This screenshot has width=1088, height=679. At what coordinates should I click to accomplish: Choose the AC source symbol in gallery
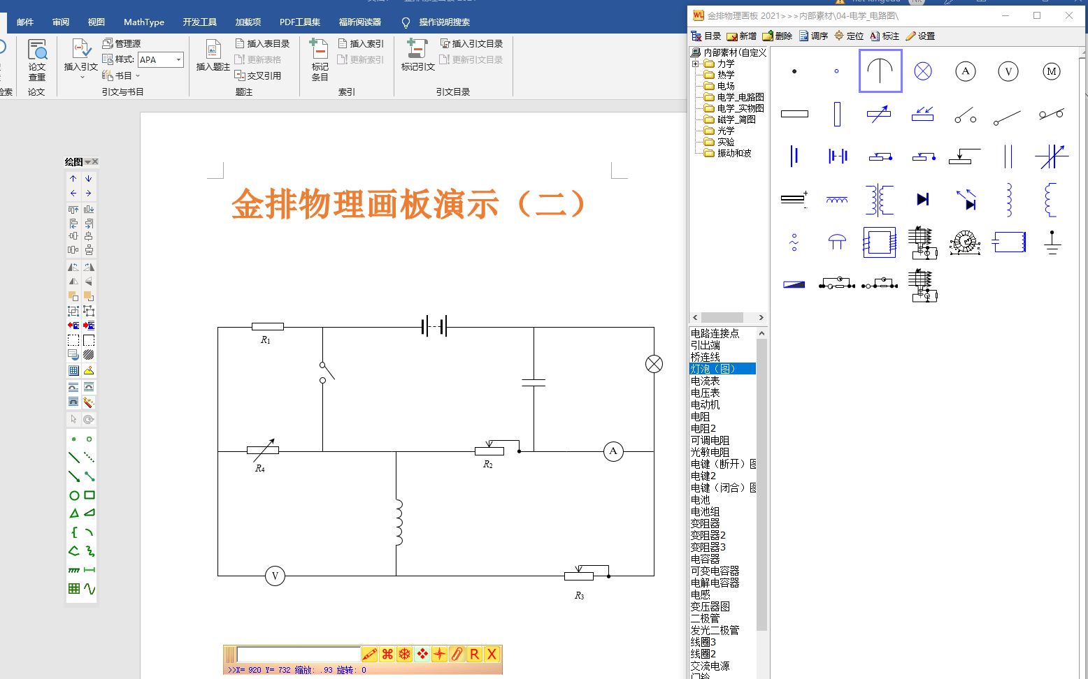[794, 242]
